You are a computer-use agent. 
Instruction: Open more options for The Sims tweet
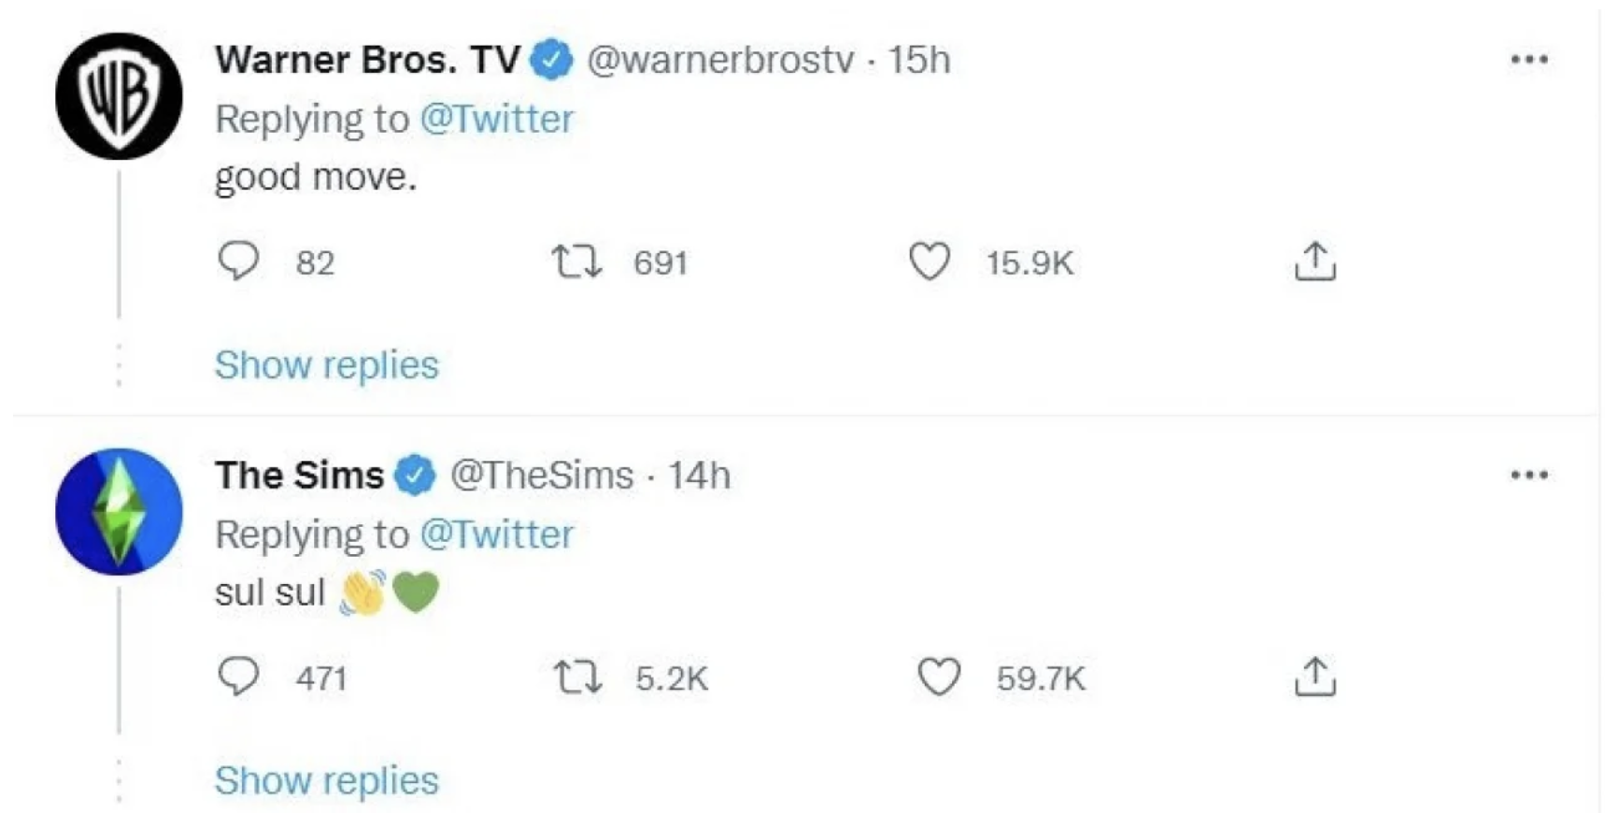(1529, 475)
